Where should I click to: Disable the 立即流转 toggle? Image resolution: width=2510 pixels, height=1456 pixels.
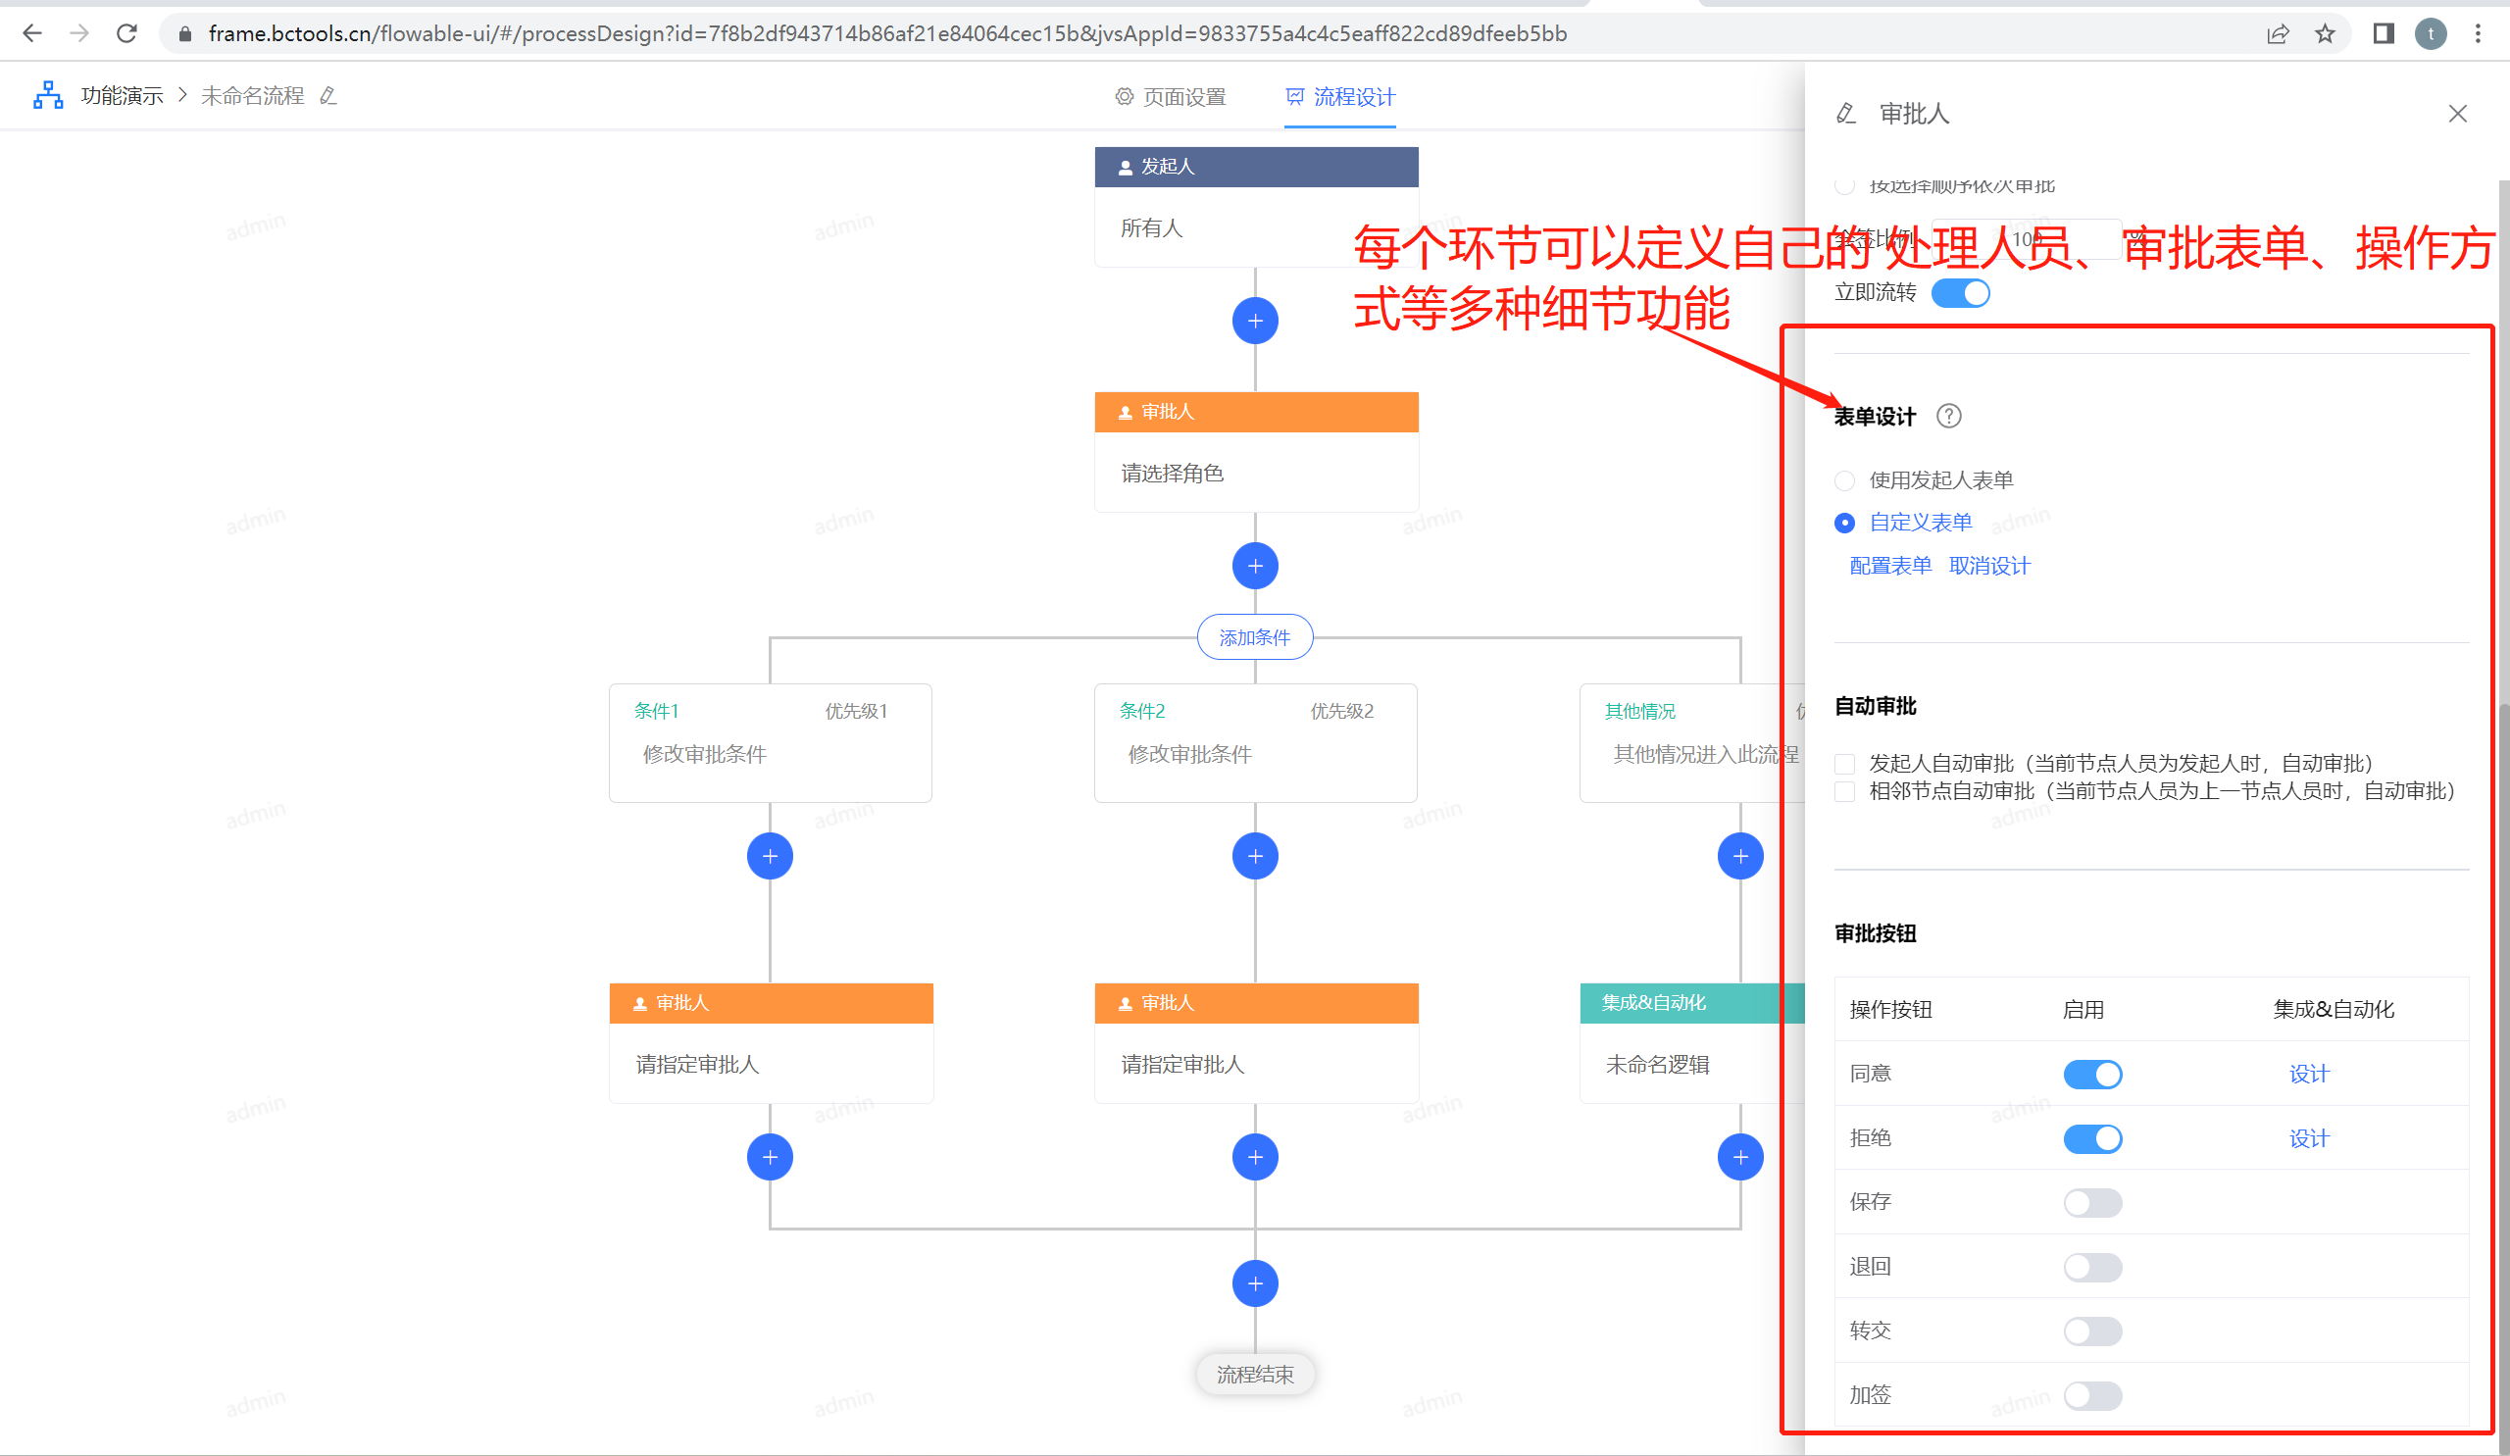tap(1960, 292)
